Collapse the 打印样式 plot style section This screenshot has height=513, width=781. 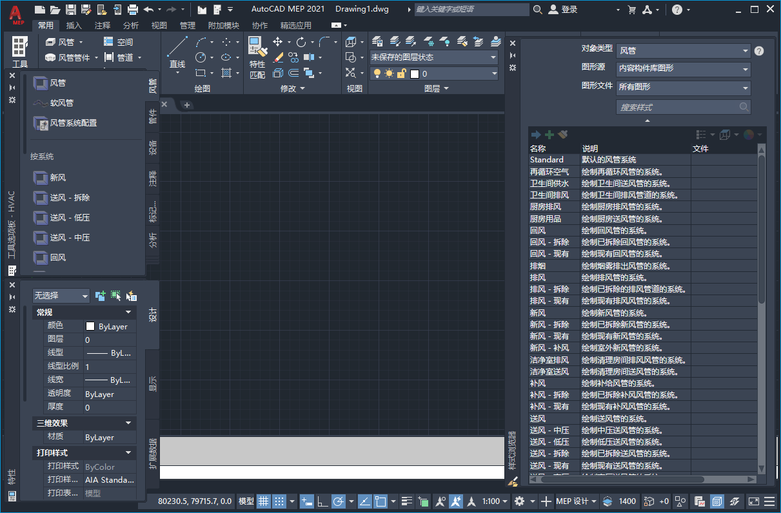[x=84, y=452]
